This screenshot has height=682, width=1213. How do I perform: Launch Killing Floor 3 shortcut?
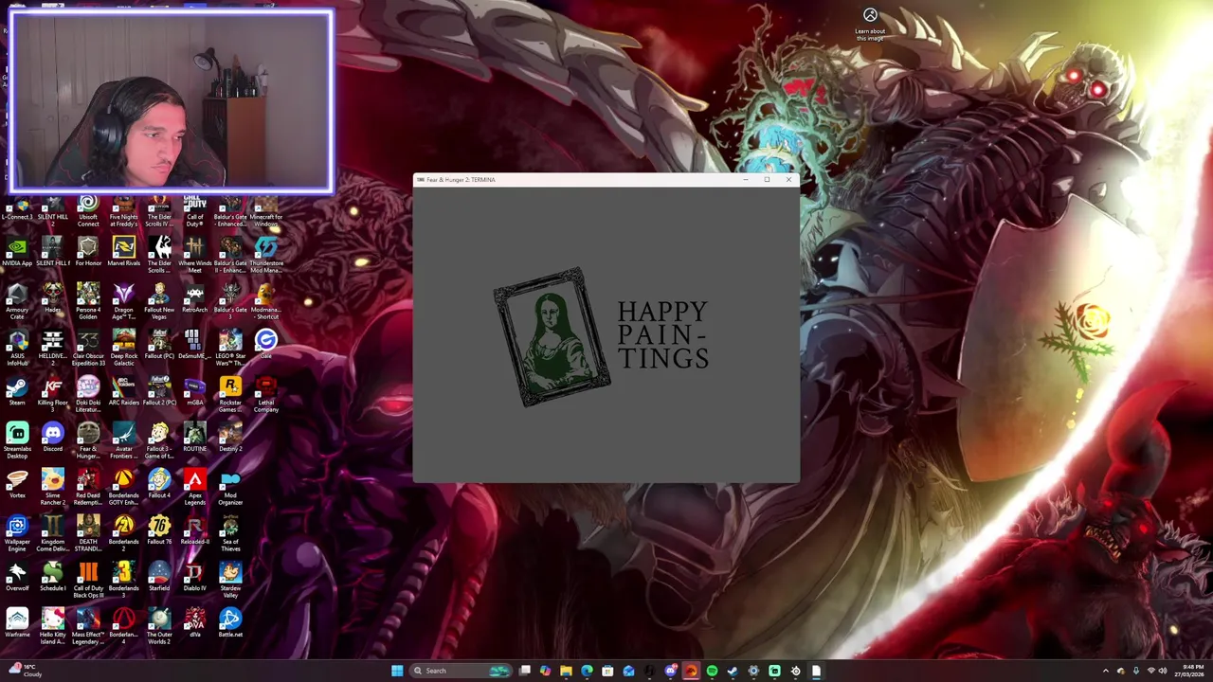[x=52, y=392]
